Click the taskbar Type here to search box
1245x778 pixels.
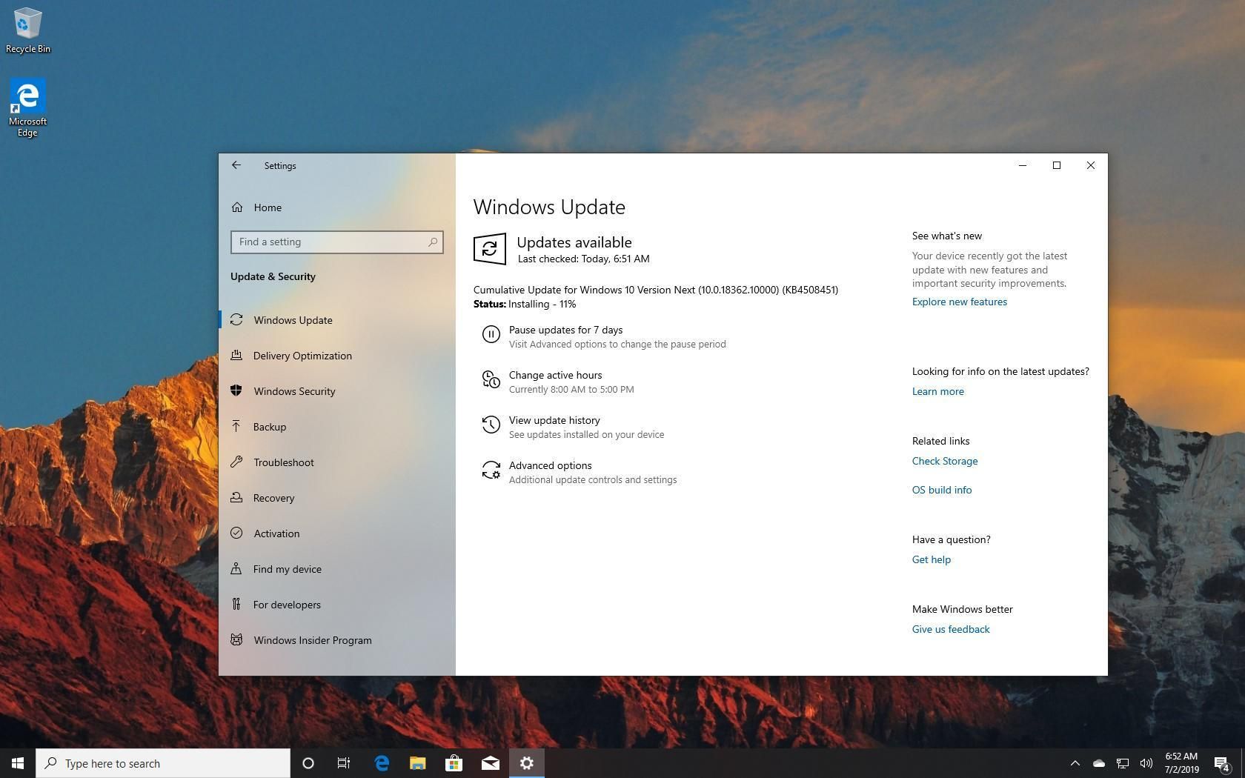(x=163, y=763)
